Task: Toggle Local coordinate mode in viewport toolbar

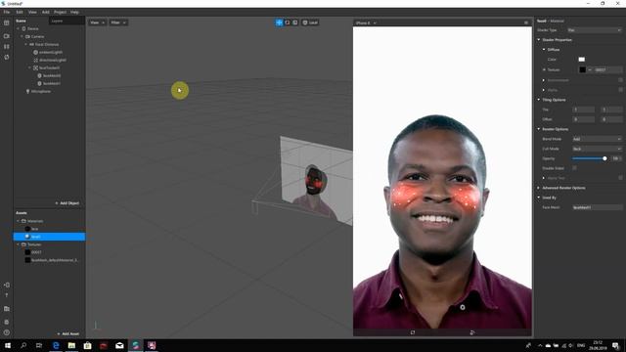Action: coord(310,22)
